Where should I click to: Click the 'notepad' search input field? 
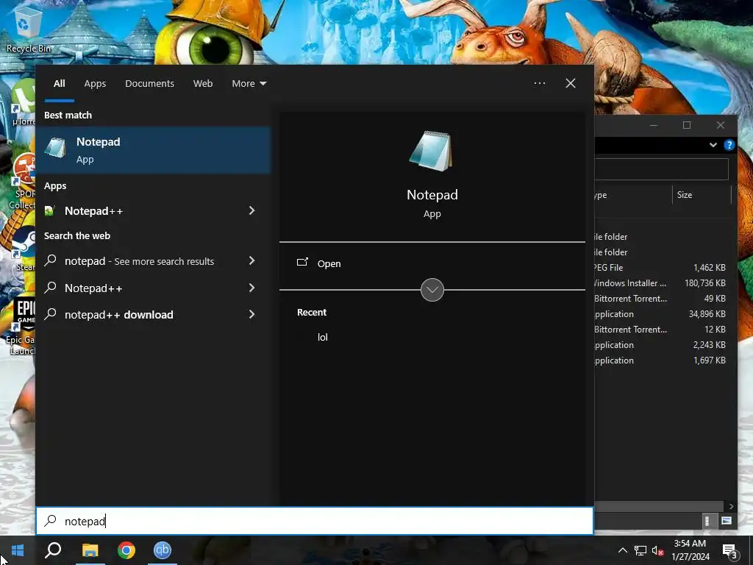(x=315, y=521)
